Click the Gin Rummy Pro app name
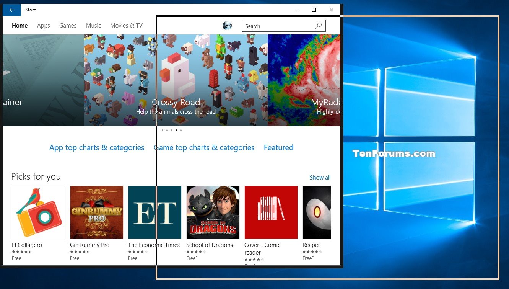Viewport: 509px width, 289px height. coord(89,245)
